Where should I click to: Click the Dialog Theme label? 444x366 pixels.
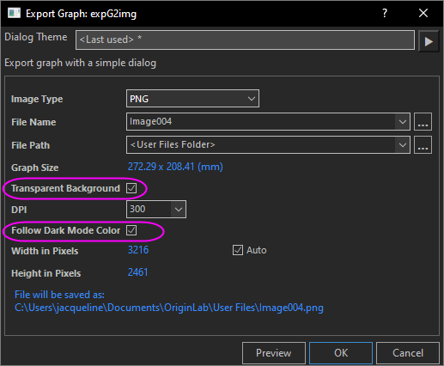coord(36,37)
